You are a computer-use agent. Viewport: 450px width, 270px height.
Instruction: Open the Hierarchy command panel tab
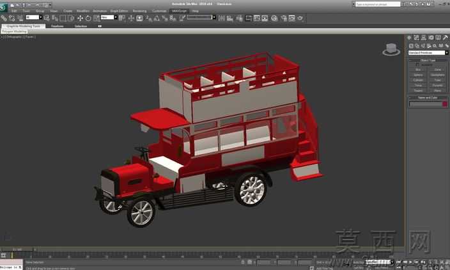[424, 38]
